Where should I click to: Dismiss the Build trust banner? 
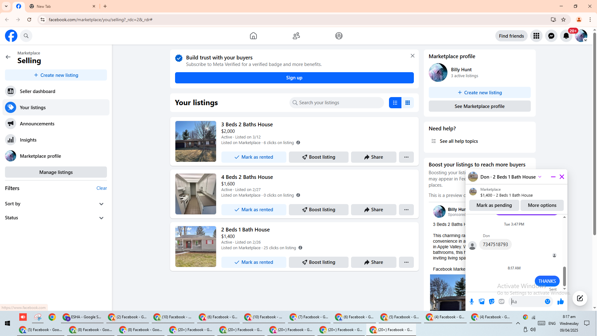coord(413,56)
